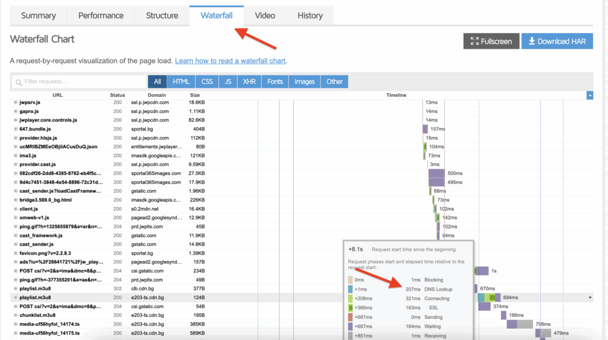Click the 374ms bar of POST csi 54B request

tap(484, 306)
